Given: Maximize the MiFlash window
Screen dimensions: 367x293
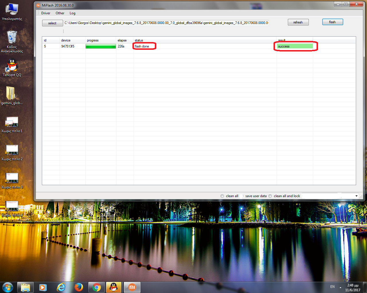Looking at the screenshot, I should click(x=346, y=4).
